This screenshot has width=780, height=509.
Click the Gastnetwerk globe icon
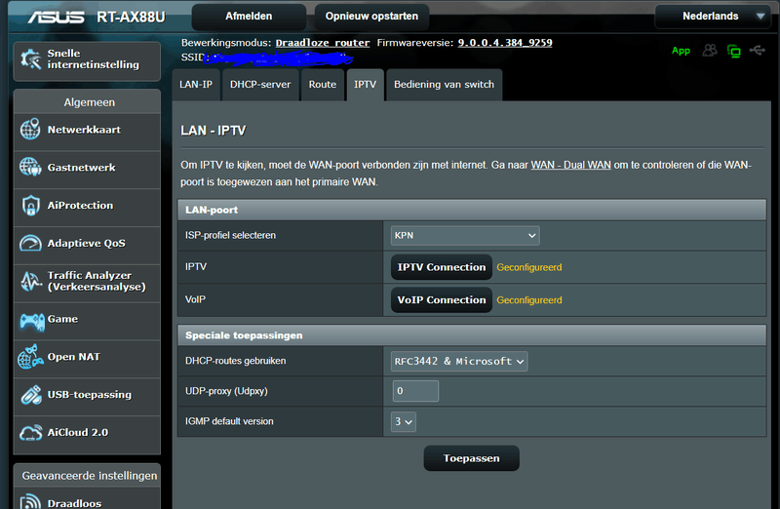[x=30, y=167]
